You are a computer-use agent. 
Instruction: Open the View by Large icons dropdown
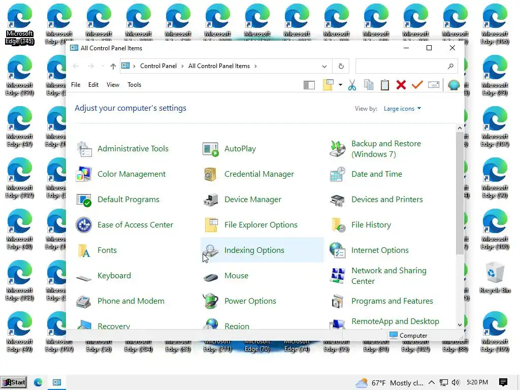pos(402,109)
